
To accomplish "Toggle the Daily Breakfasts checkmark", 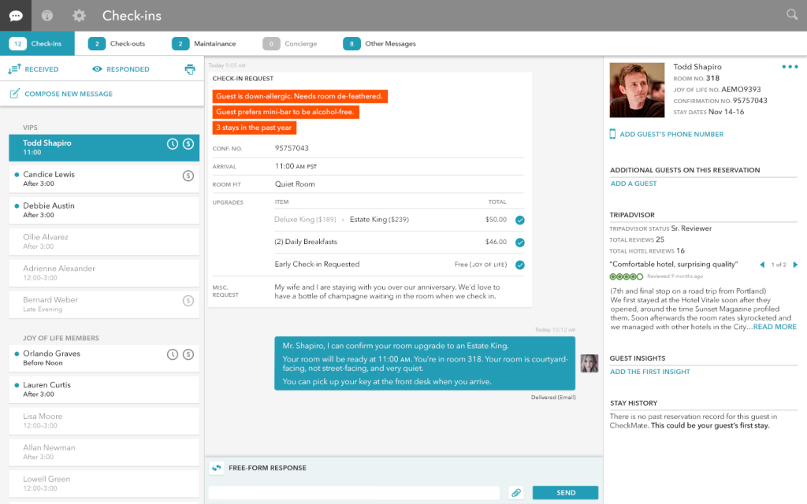I will pyautogui.click(x=519, y=243).
